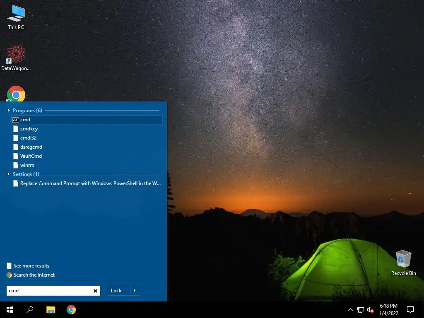Viewport: 424px width, 318px height.
Task: Click the document icon beside See more results
Action: point(9,266)
